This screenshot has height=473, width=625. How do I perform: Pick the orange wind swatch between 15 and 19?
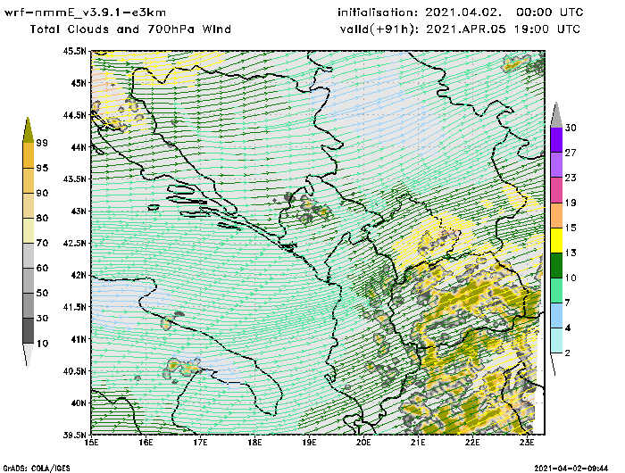coord(556,215)
